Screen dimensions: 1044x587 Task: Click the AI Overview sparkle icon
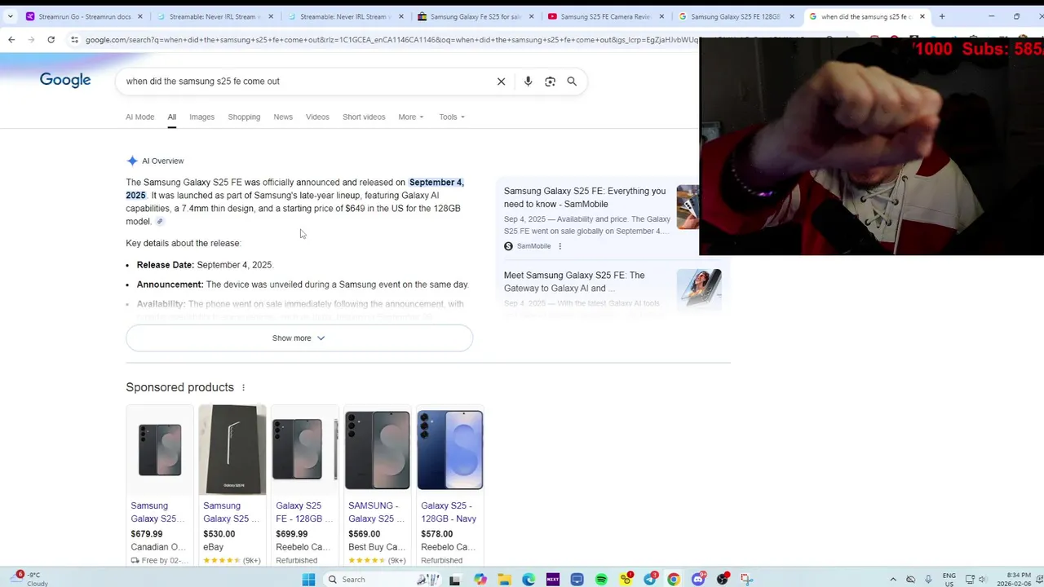pyautogui.click(x=132, y=161)
